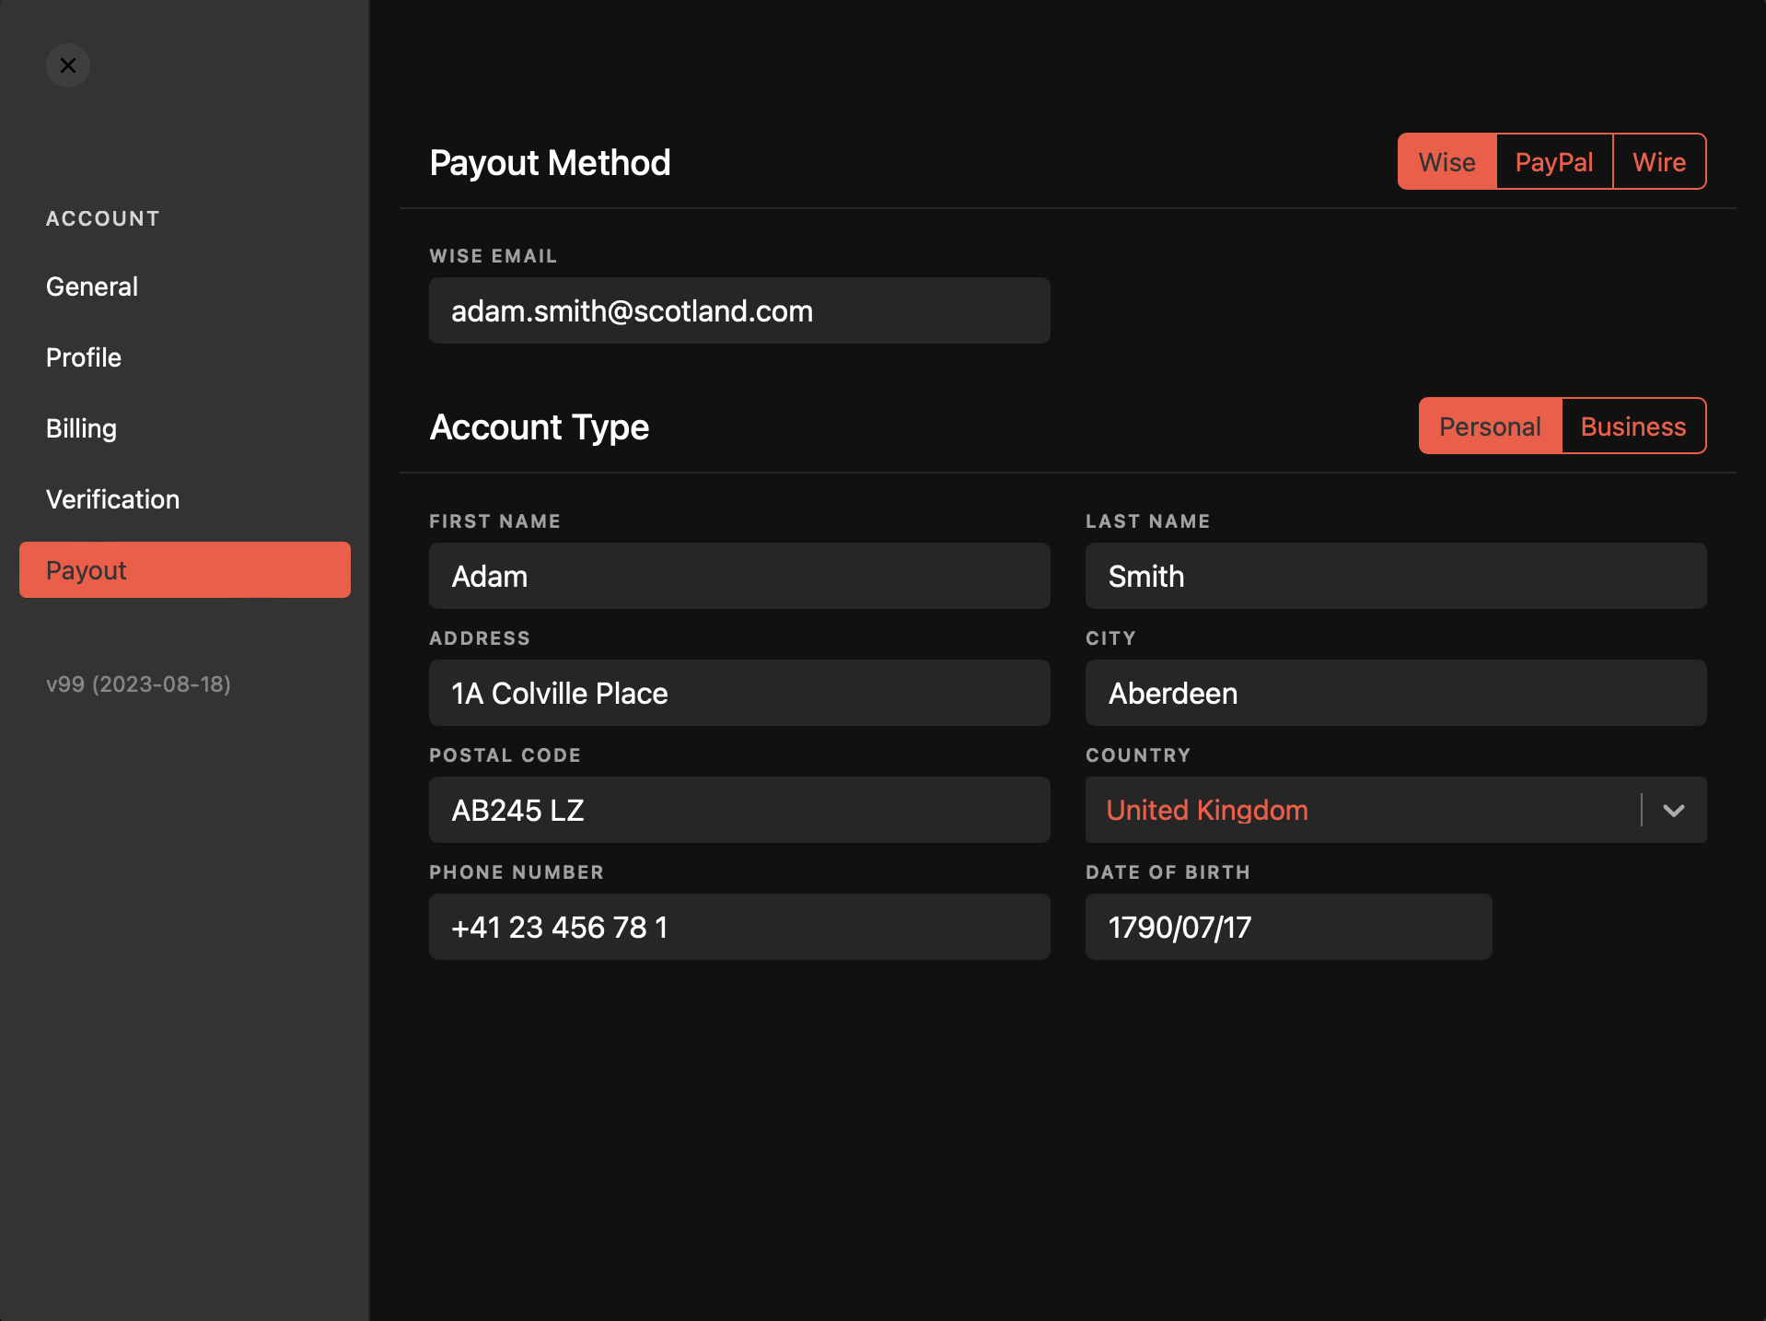Image resolution: width=1766 pixels, height=1321 pixels.
Task: Edit the Date of Birth field
Action: tap(1287, 928)
